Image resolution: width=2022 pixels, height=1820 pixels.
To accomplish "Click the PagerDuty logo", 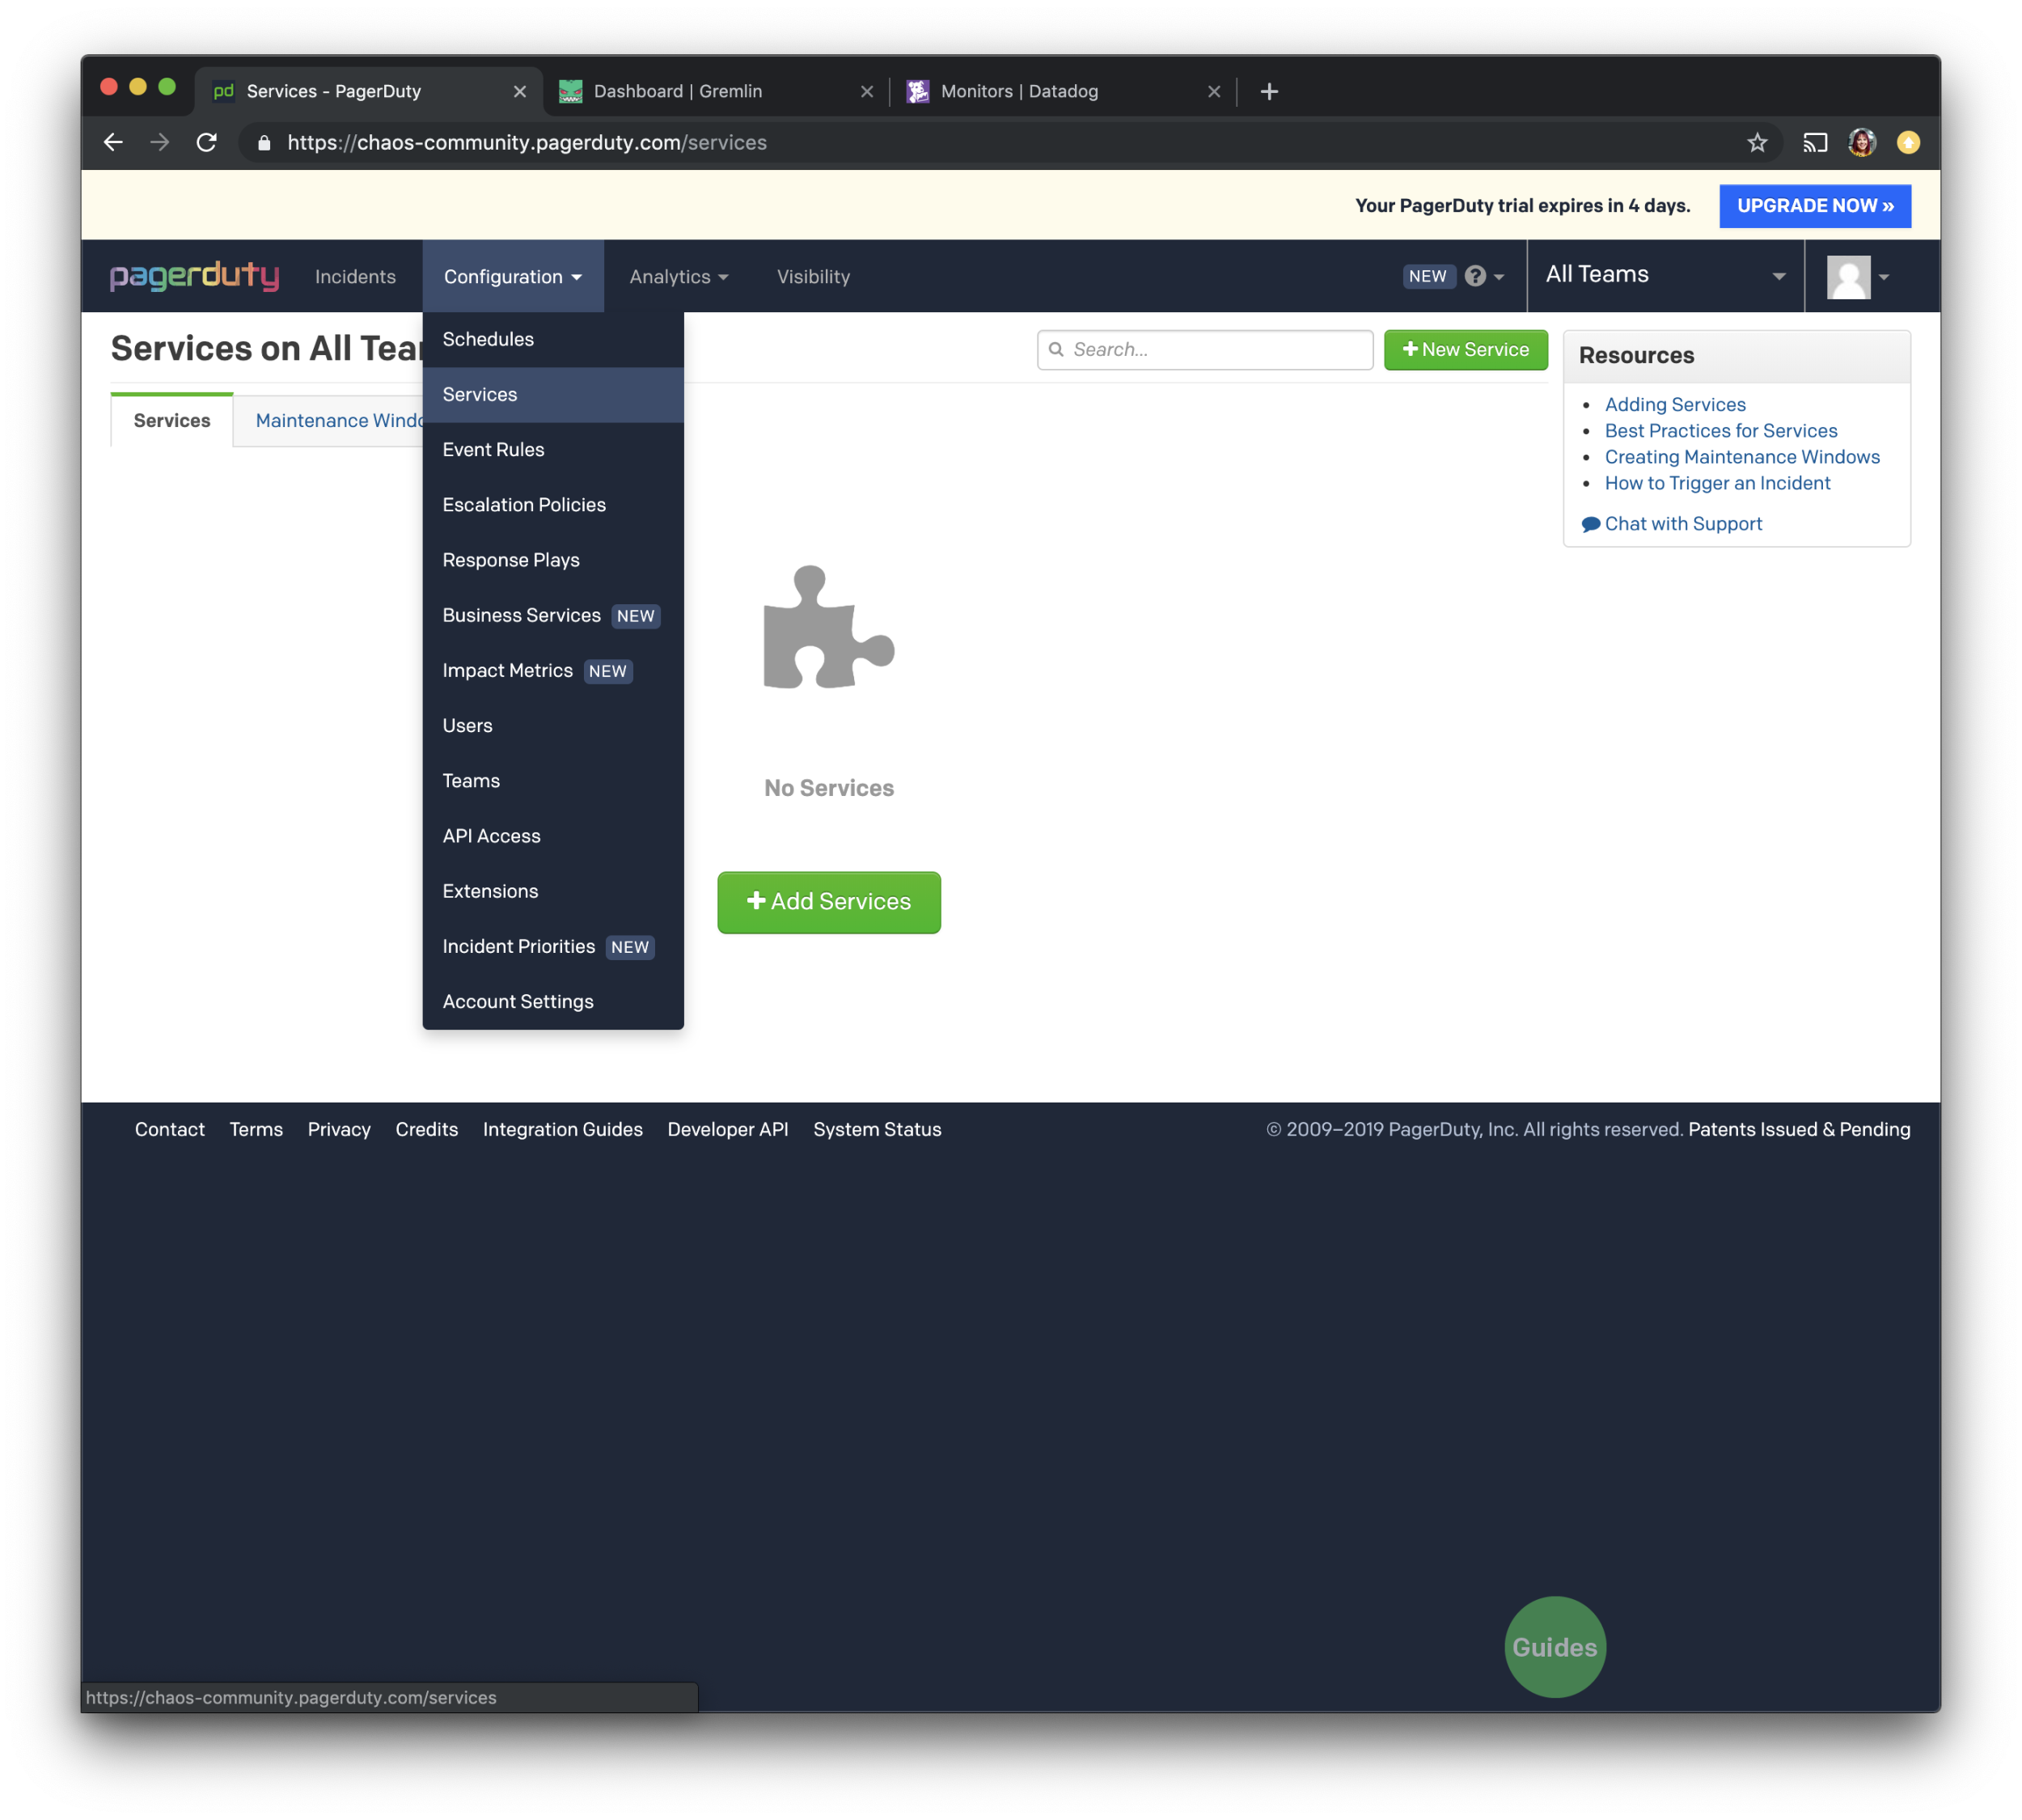I will click(x=194, y=276).
